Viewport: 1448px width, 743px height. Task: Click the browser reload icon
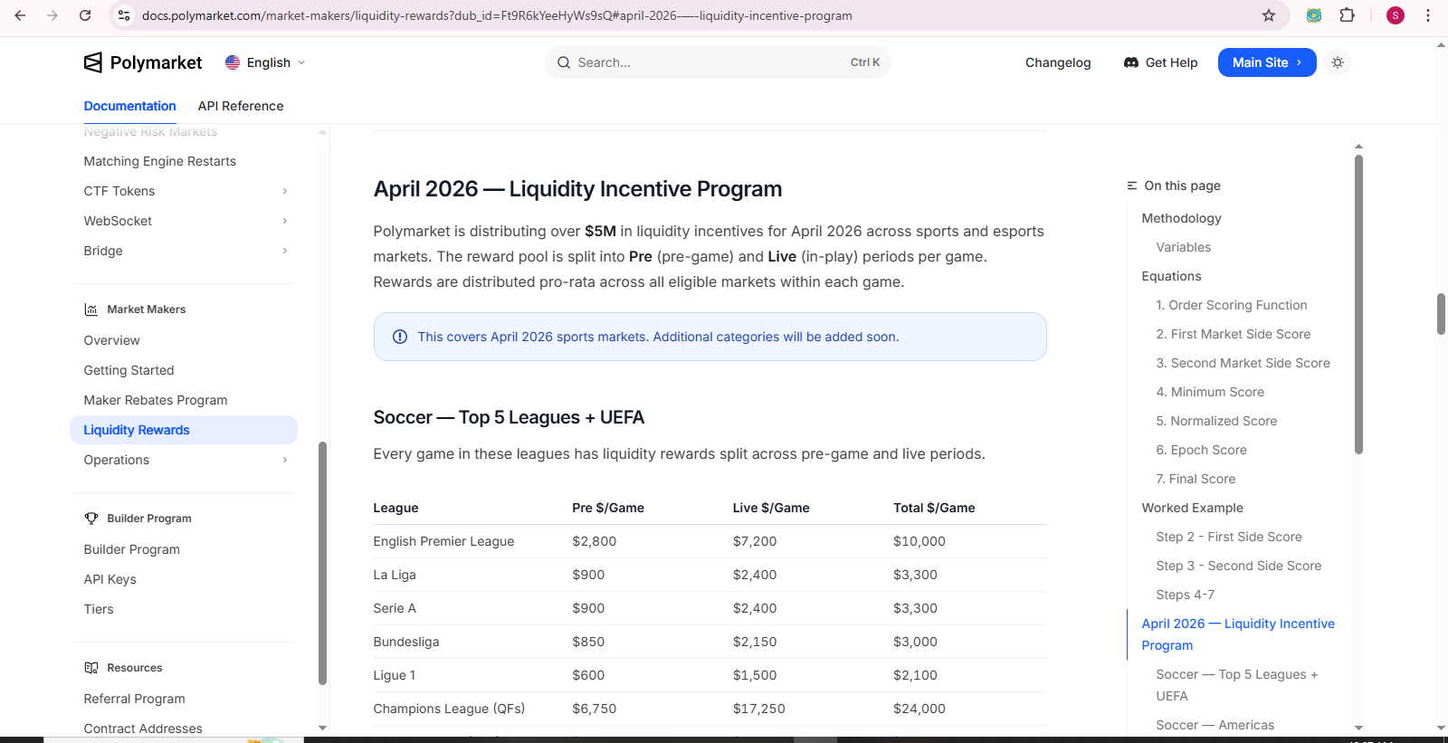tap(85, 15)
